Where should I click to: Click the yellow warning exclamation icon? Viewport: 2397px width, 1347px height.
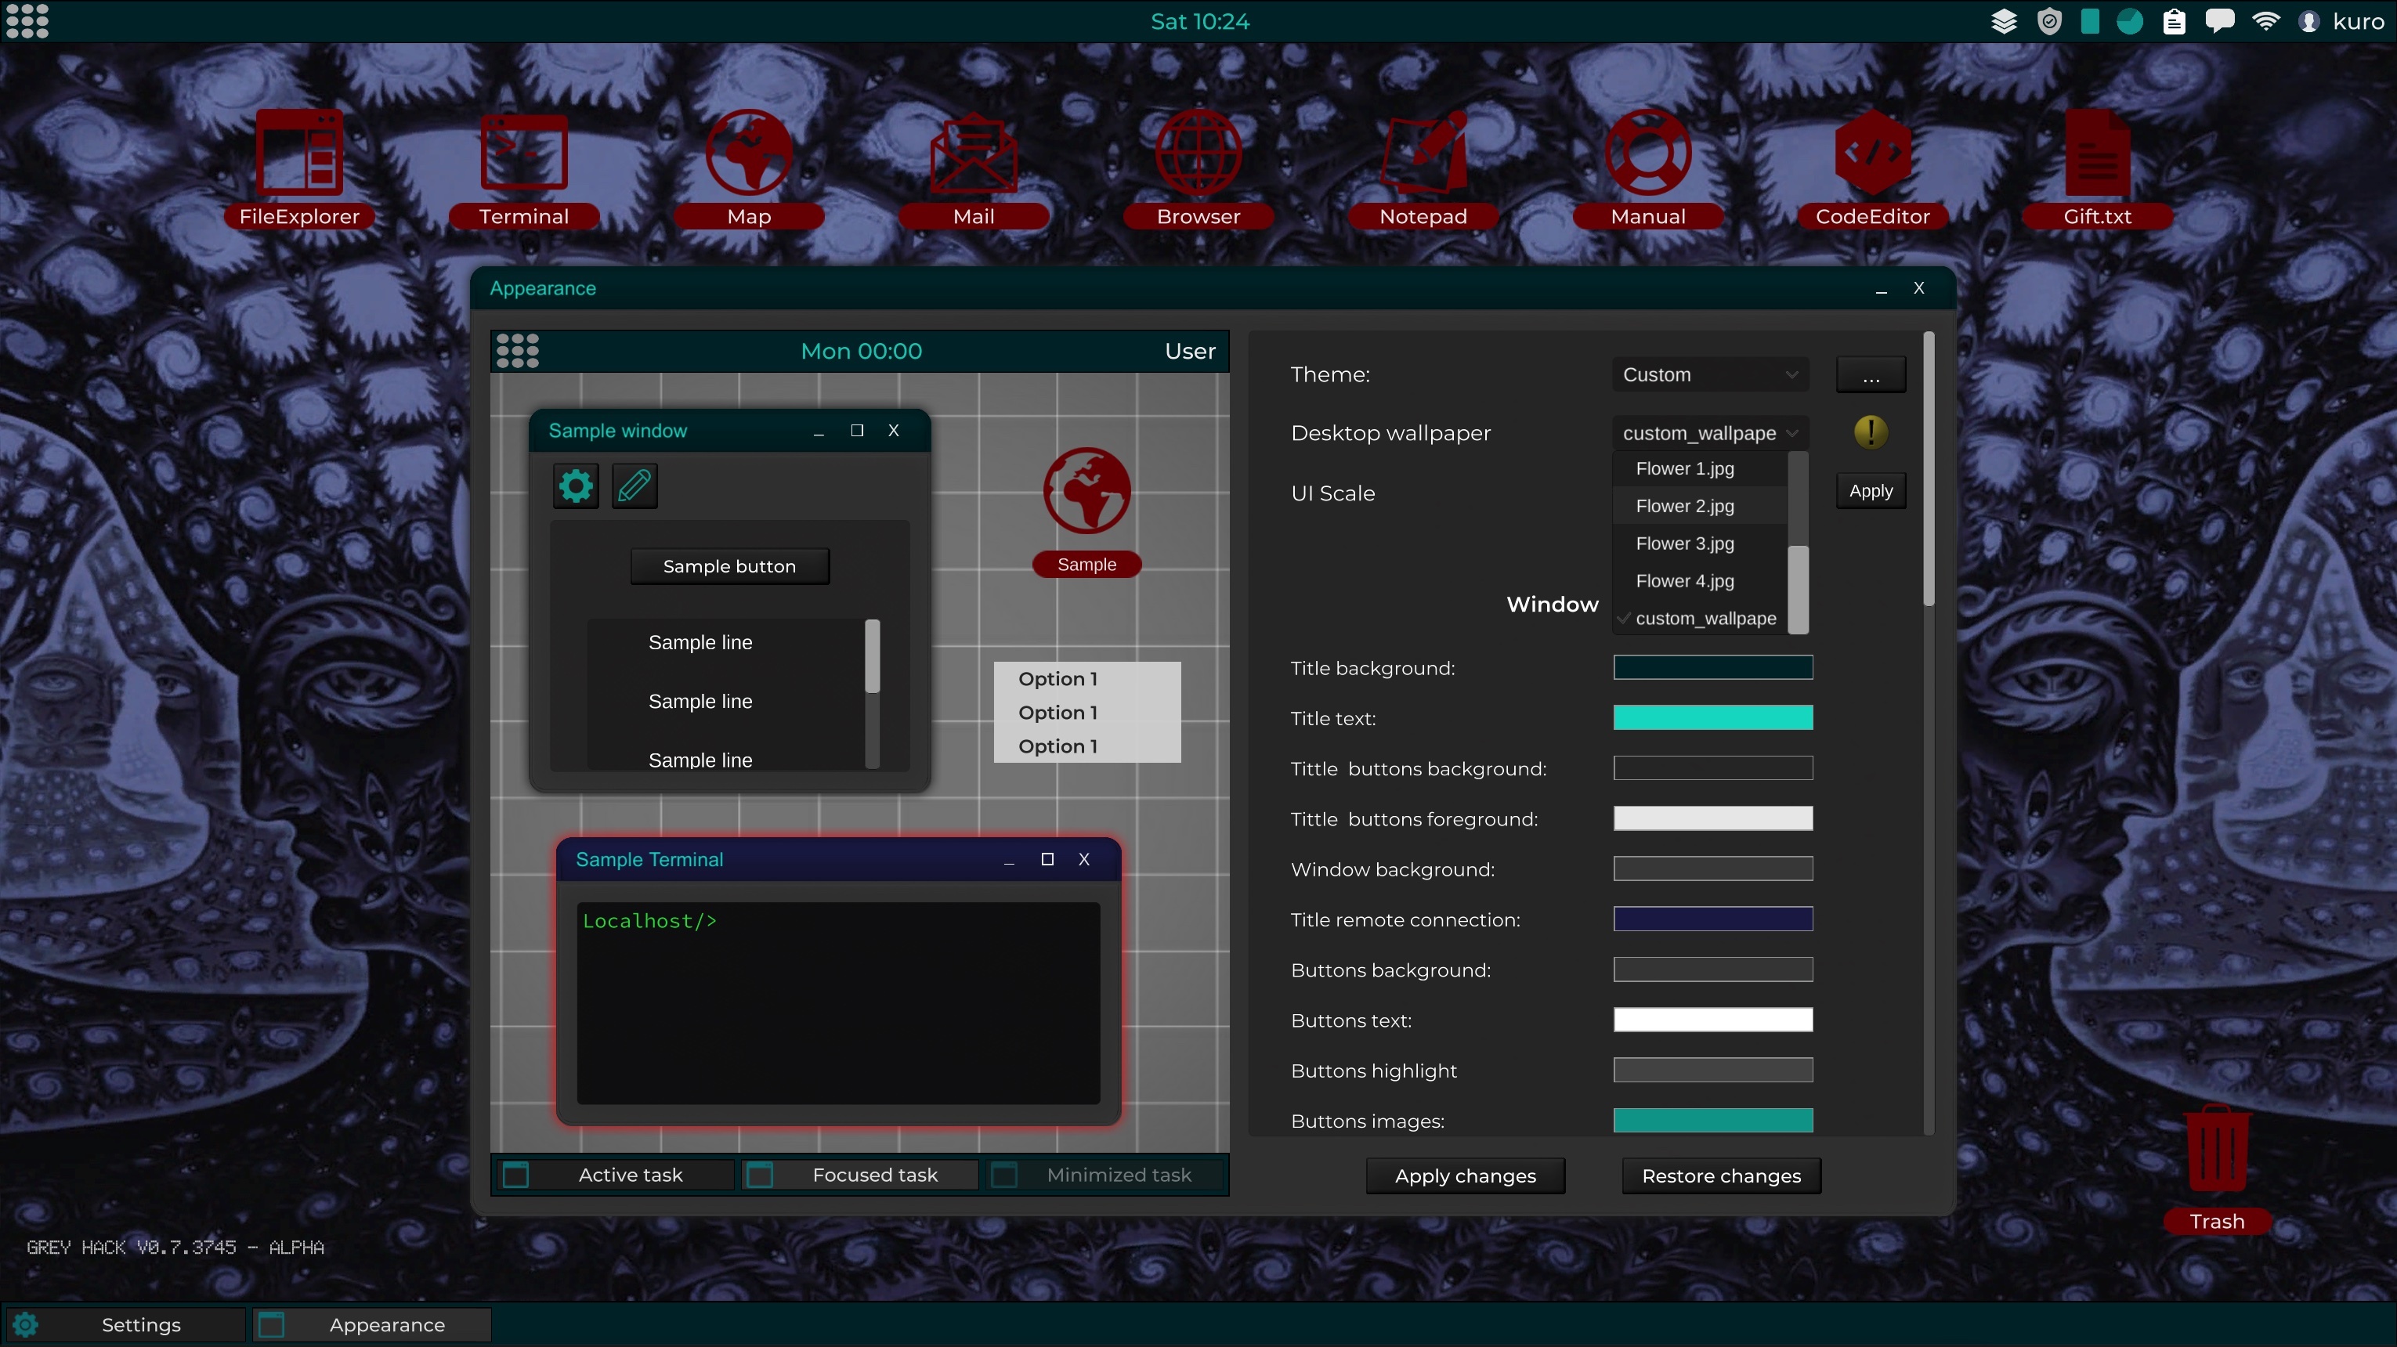(1871, 432)
